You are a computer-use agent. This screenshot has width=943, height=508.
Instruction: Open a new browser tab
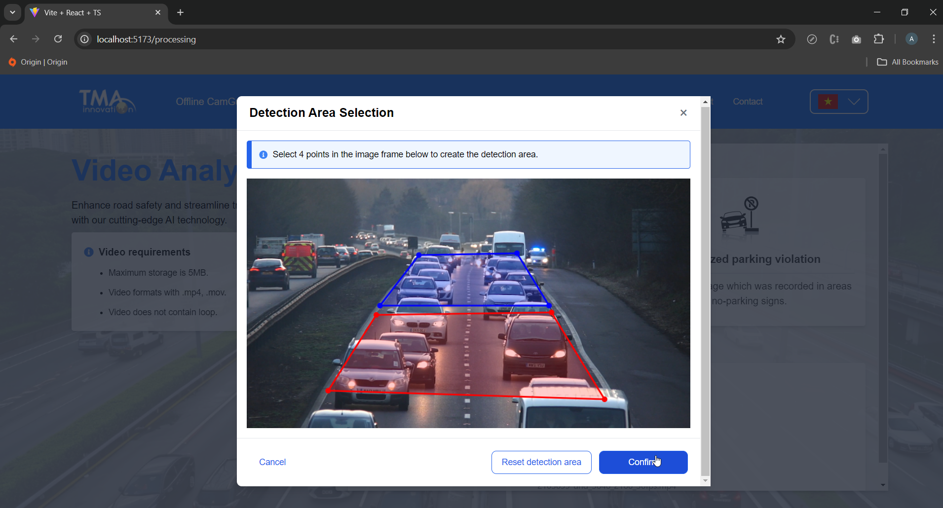click(180, 12)
